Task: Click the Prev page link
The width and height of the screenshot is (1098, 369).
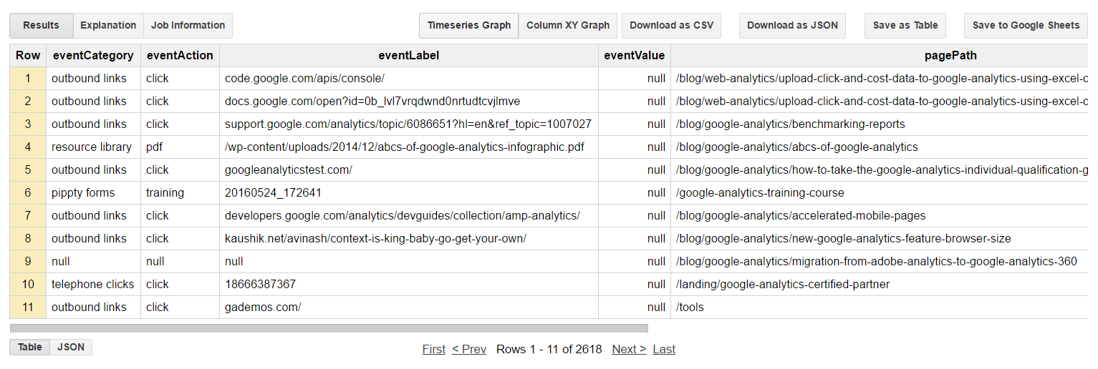Action: point(469,349)
